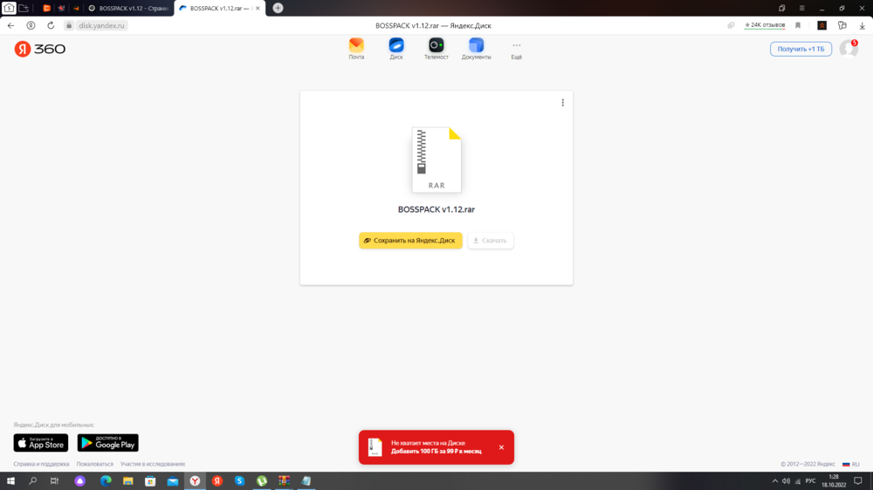The width and height of the screenshot is (873, 490).
Task: Open a new tab with plus button
Action: point(278,9)
